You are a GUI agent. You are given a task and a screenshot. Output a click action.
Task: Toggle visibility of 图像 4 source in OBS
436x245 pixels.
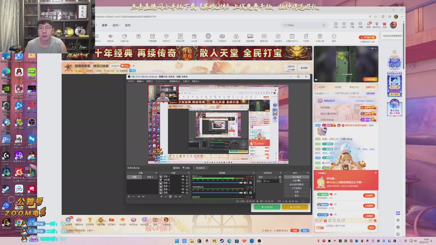(183, 183)
